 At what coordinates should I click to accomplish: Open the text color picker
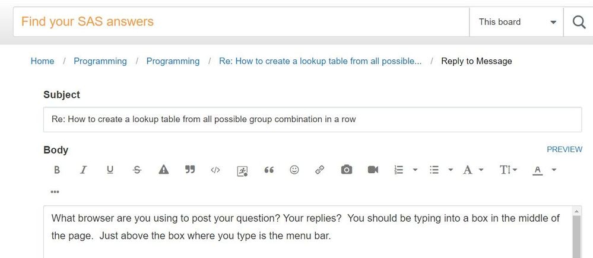tap(538, 170)
